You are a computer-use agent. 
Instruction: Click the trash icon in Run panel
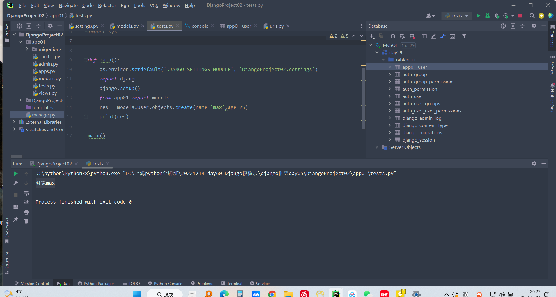tap(26, 221)
